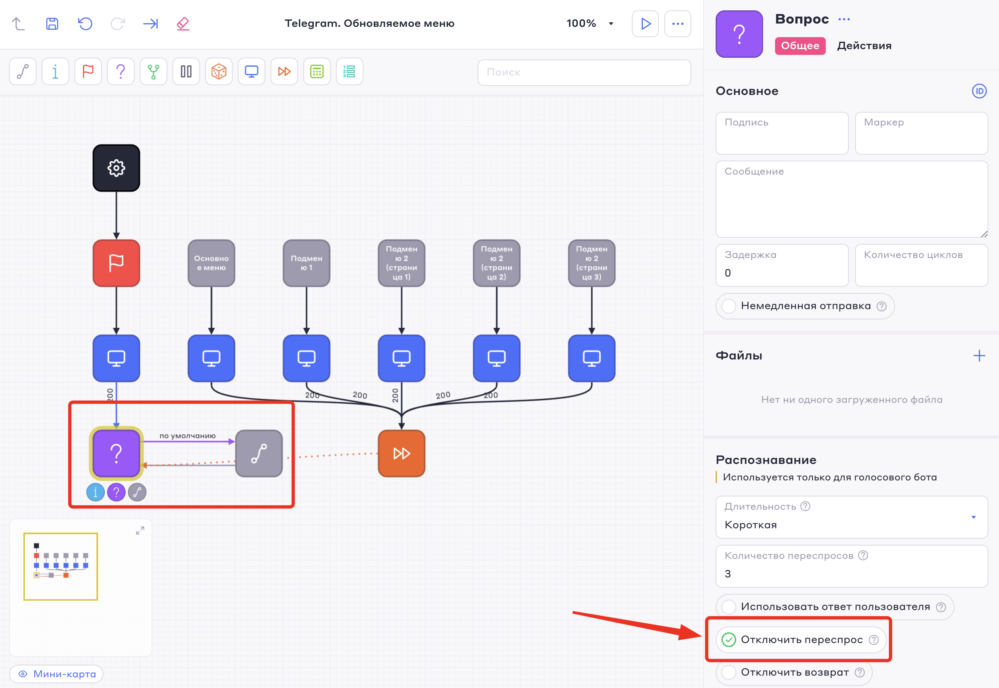Add a green fork branch block from the palette
Viewport: 999px width, 688px height.
coord(153,71)
